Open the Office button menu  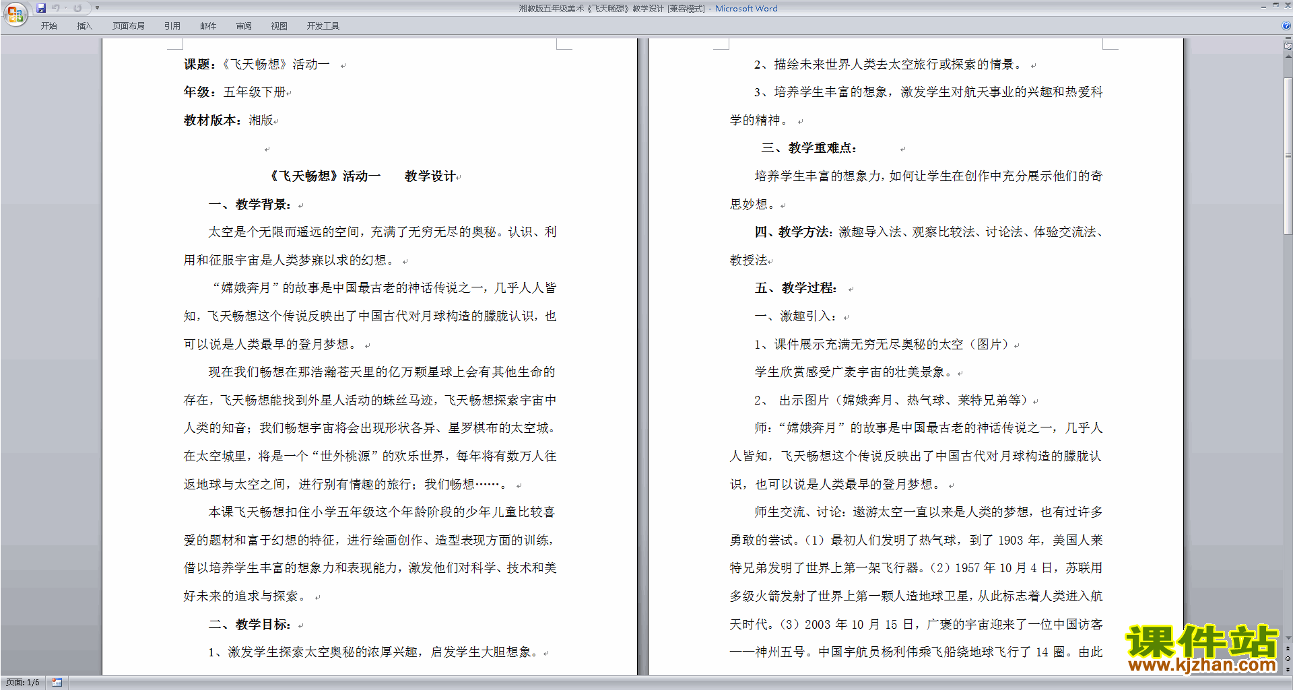[15, 13]
